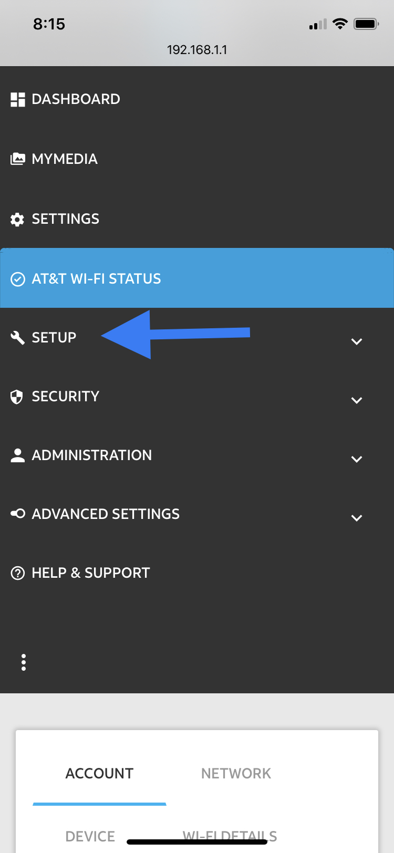Click the Advanced Settings toggle-shaped icon

[17, 514]
